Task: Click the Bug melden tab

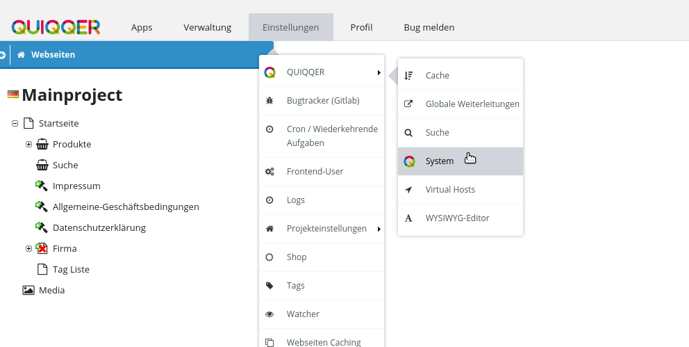Action: 429,28
